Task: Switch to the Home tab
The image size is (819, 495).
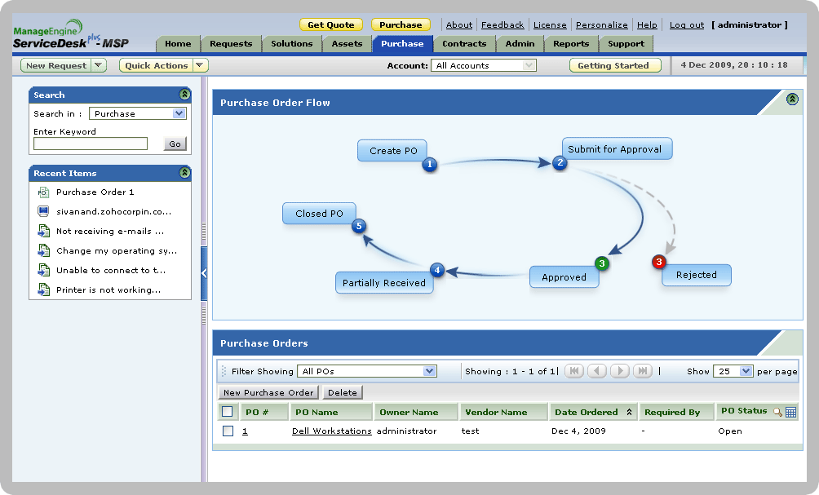Action: (x=178, y=44)
